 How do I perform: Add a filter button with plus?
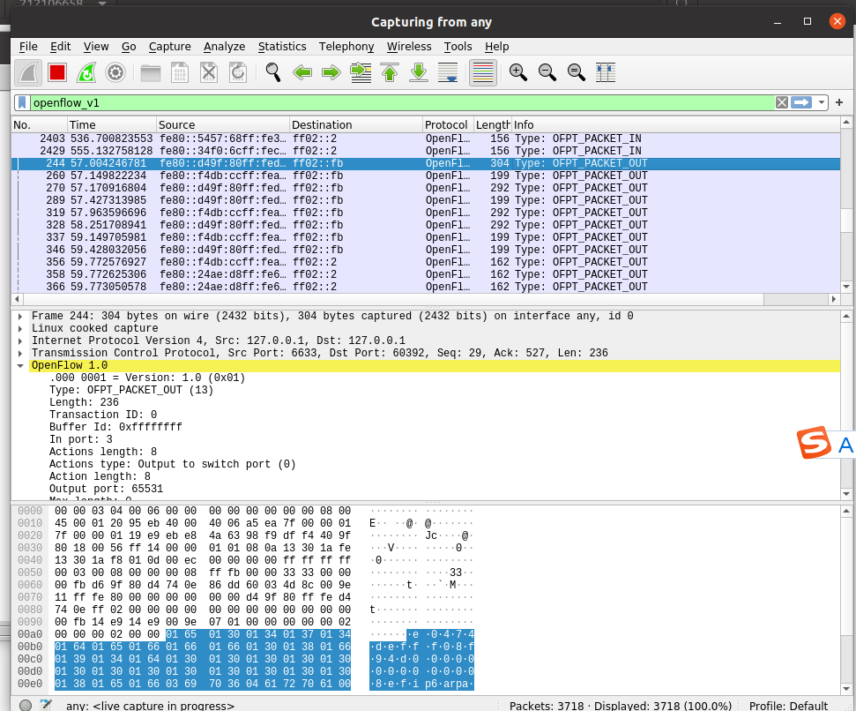point(839,102)
